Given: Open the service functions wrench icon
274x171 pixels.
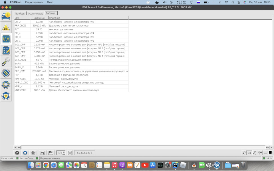Looking at the screenshot, I should (x=6, y=62).
